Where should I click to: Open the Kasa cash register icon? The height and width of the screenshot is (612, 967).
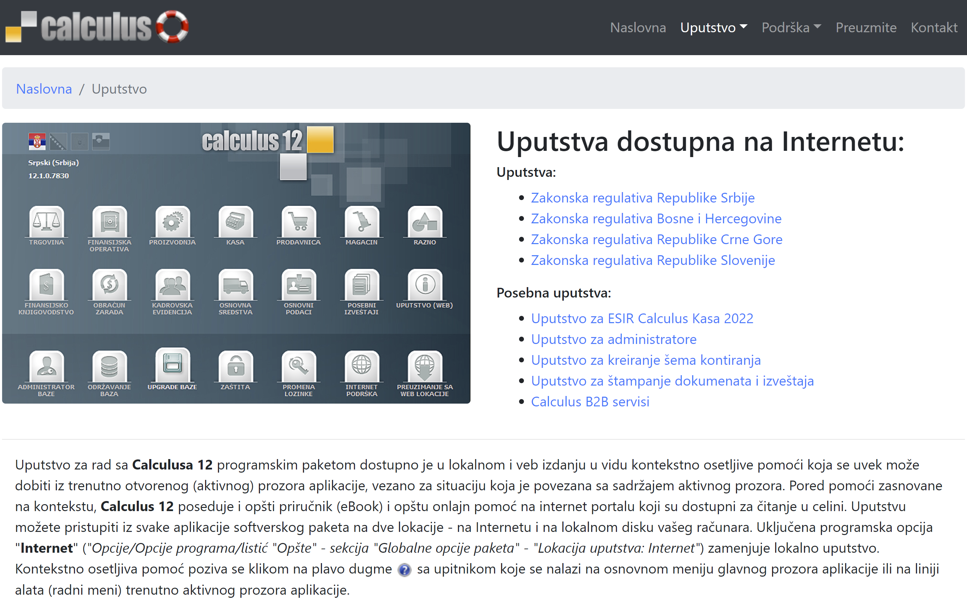(235, 222)
